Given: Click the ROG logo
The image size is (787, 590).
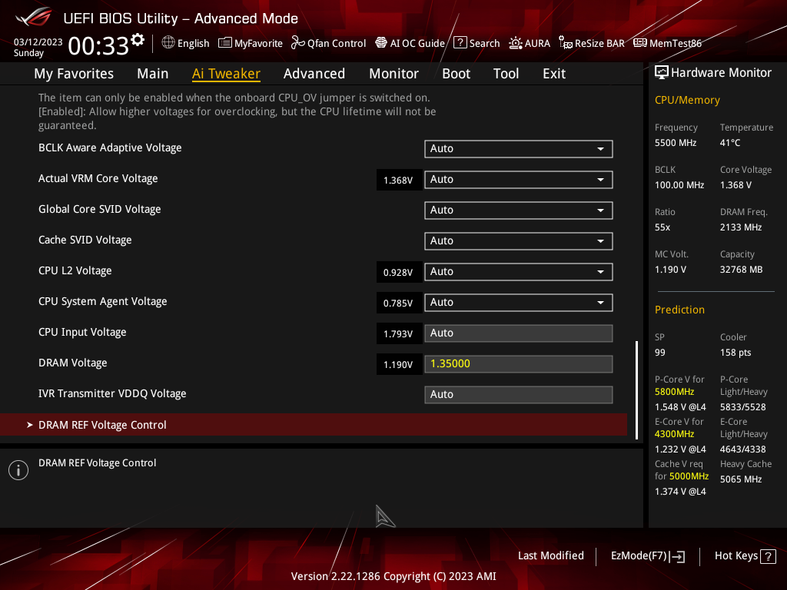Looking at the screenshot, I should [33, 17].
